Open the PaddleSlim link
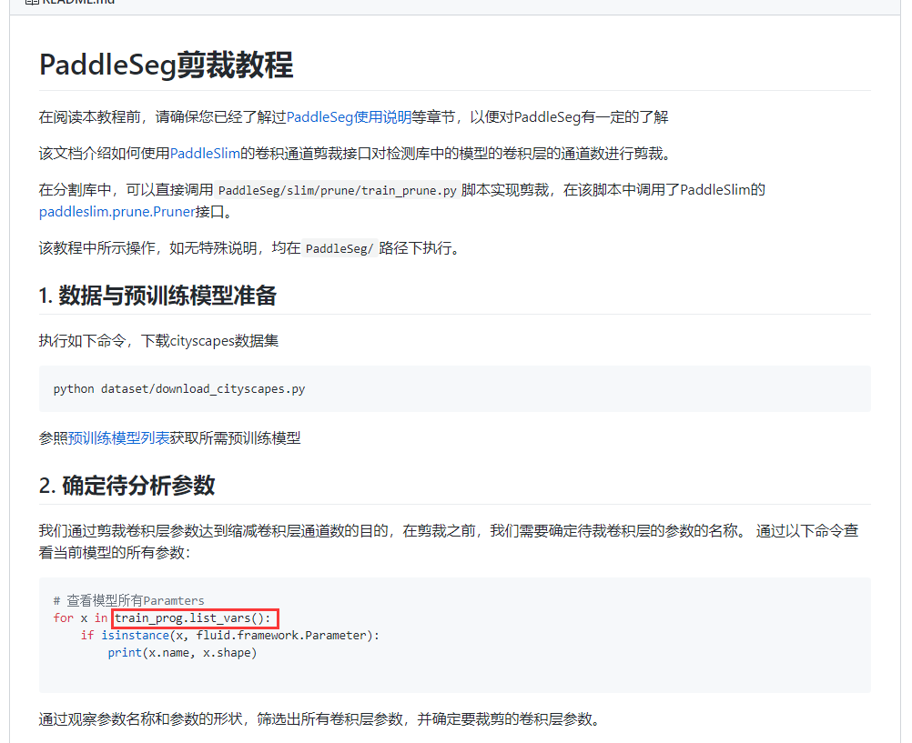 tap(205, 154)
